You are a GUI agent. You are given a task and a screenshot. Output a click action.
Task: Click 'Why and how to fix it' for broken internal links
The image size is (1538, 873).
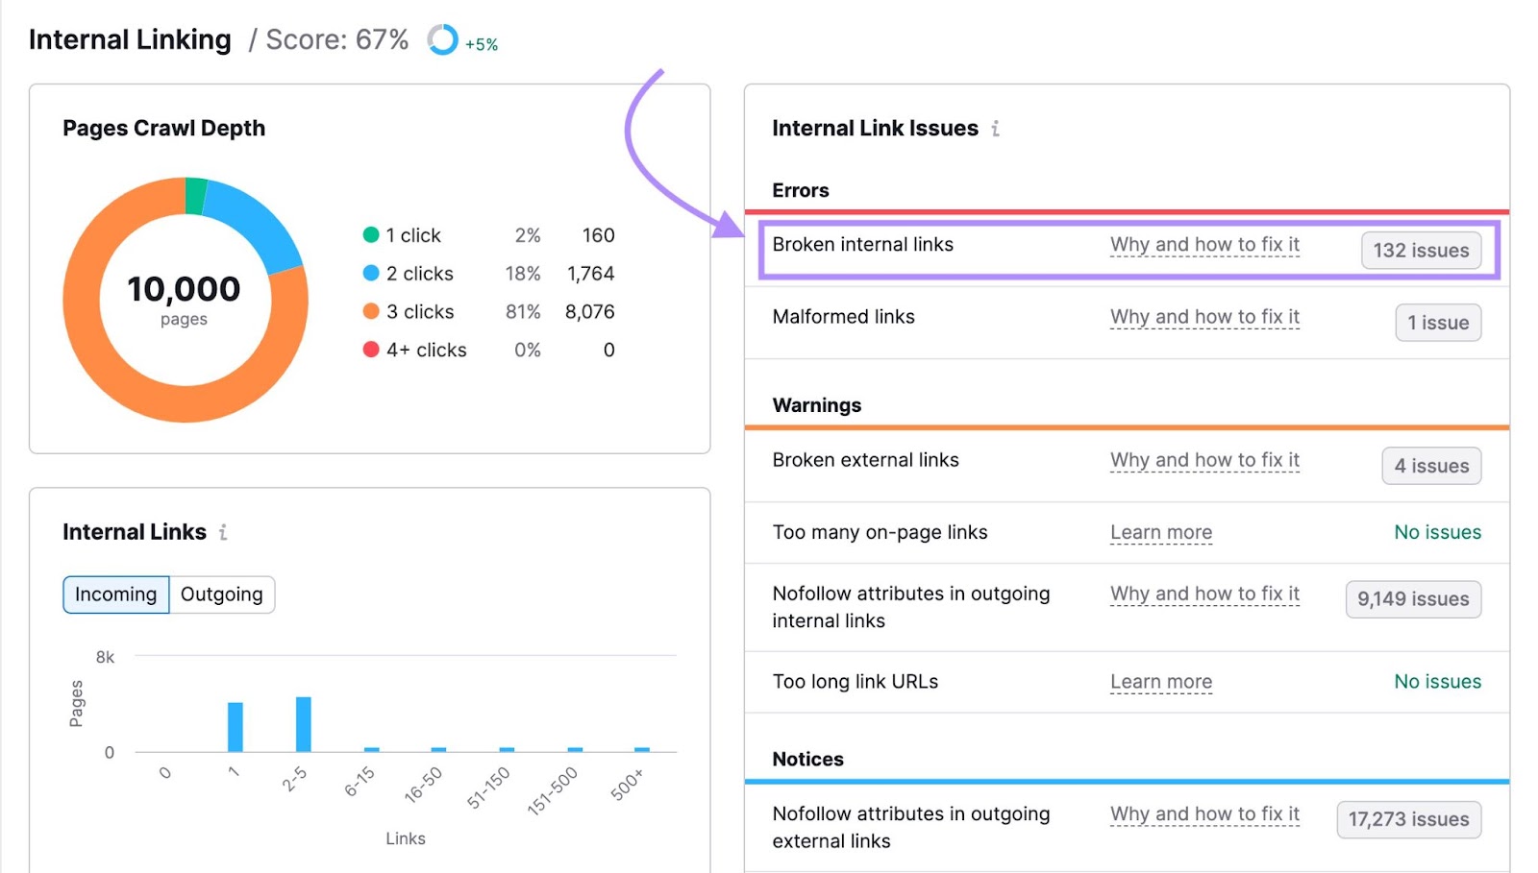1204,245
